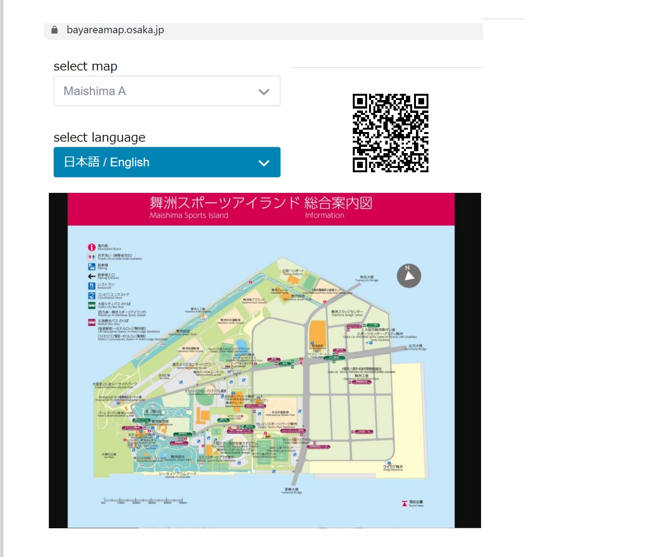651x557 pixels.
Task: Click the Convenience Store legend icon
Action: click(x=91, y=296)
